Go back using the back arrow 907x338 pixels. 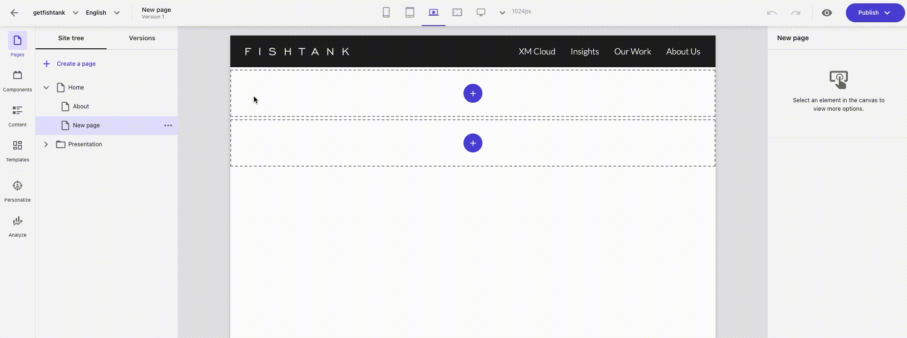pyautogui.click(x=14, y=13)
